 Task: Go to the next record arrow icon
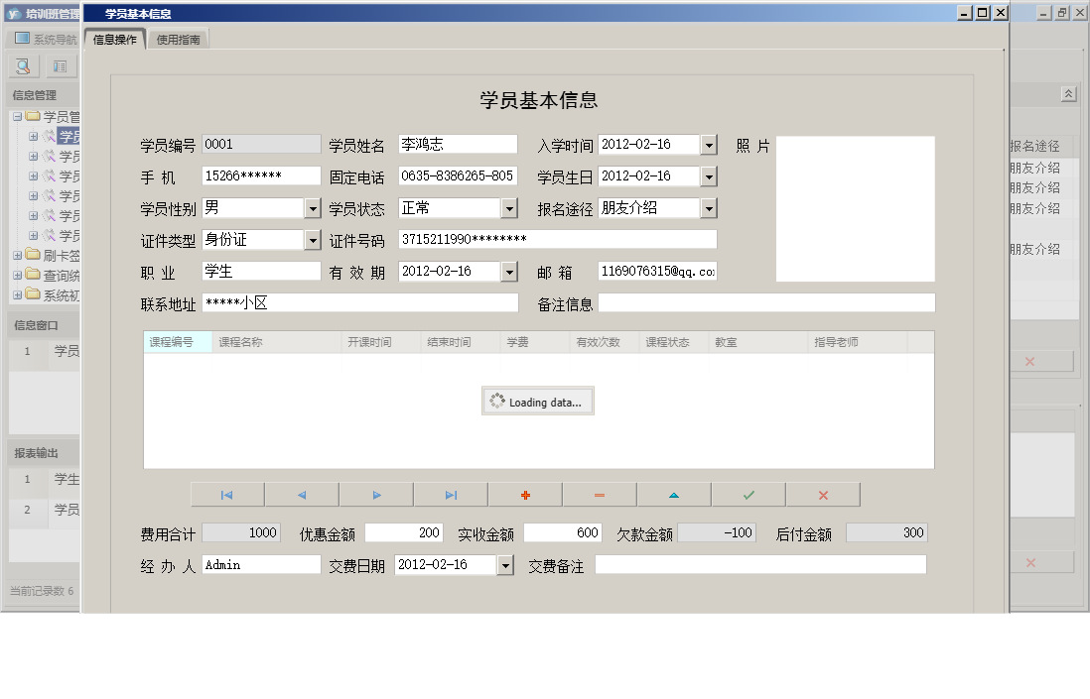(375, 494)
